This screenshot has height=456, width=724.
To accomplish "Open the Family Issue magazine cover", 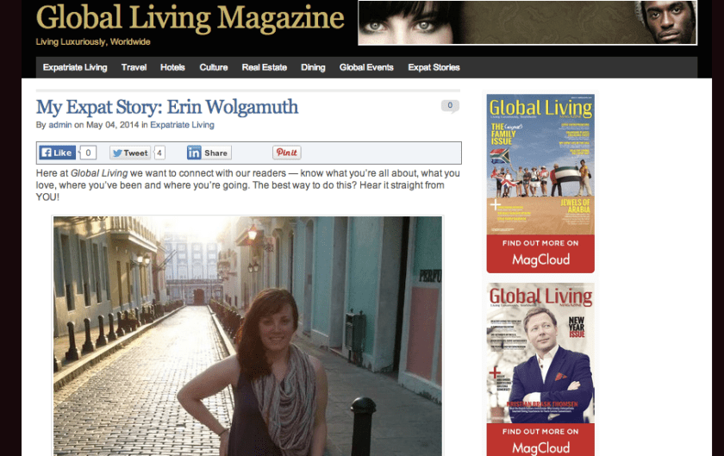I will (x=540, y=165).
